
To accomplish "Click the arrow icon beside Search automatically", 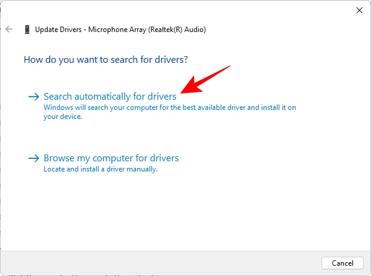I will [34, 97].
